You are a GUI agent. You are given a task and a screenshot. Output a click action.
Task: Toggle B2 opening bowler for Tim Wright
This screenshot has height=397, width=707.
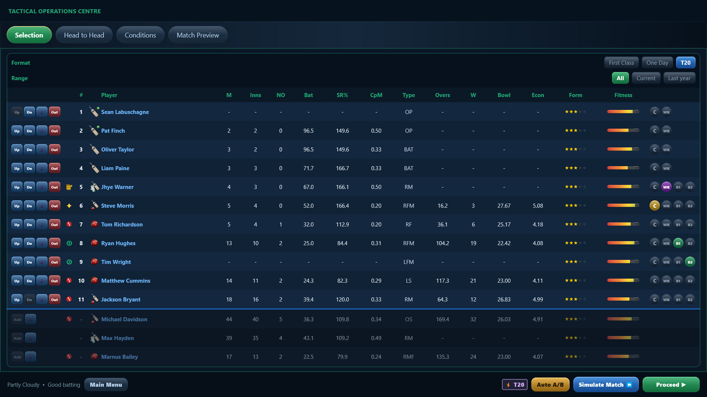690,262
